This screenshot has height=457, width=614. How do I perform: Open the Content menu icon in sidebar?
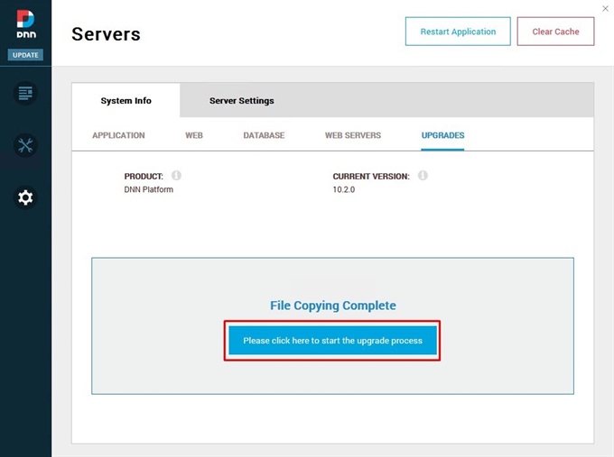point(25,93)
